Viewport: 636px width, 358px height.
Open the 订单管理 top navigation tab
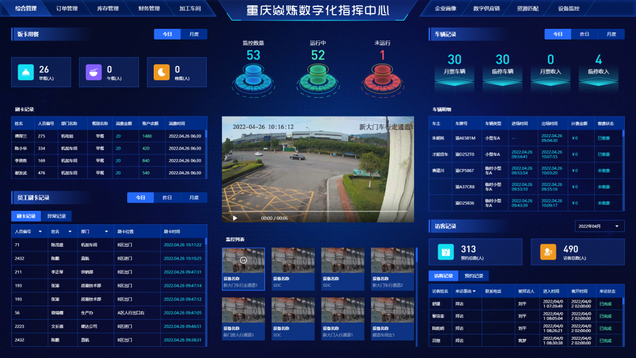[x=67, y=9]
